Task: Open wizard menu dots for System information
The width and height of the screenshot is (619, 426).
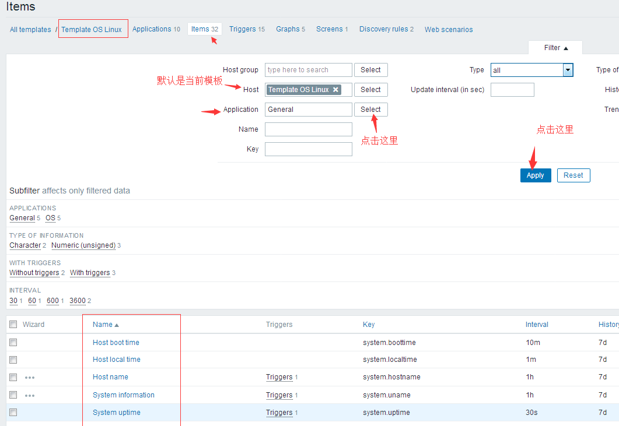Action: pos(30,396)
